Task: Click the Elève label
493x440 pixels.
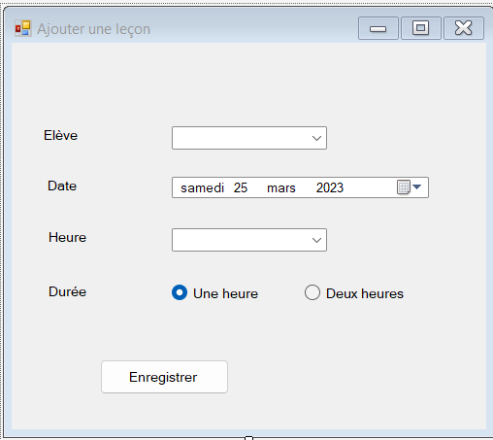Action: coord(61,135)
